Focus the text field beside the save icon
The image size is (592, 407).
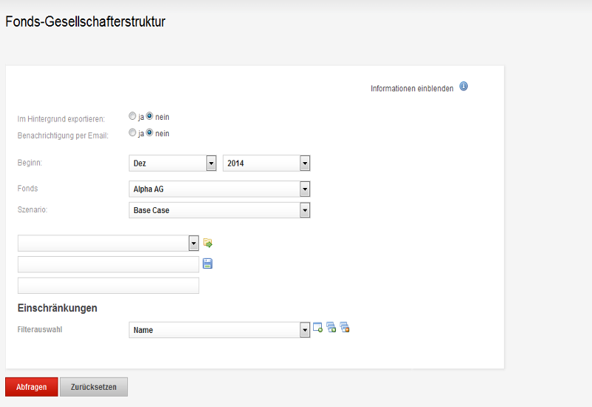[x=108, y=264]
